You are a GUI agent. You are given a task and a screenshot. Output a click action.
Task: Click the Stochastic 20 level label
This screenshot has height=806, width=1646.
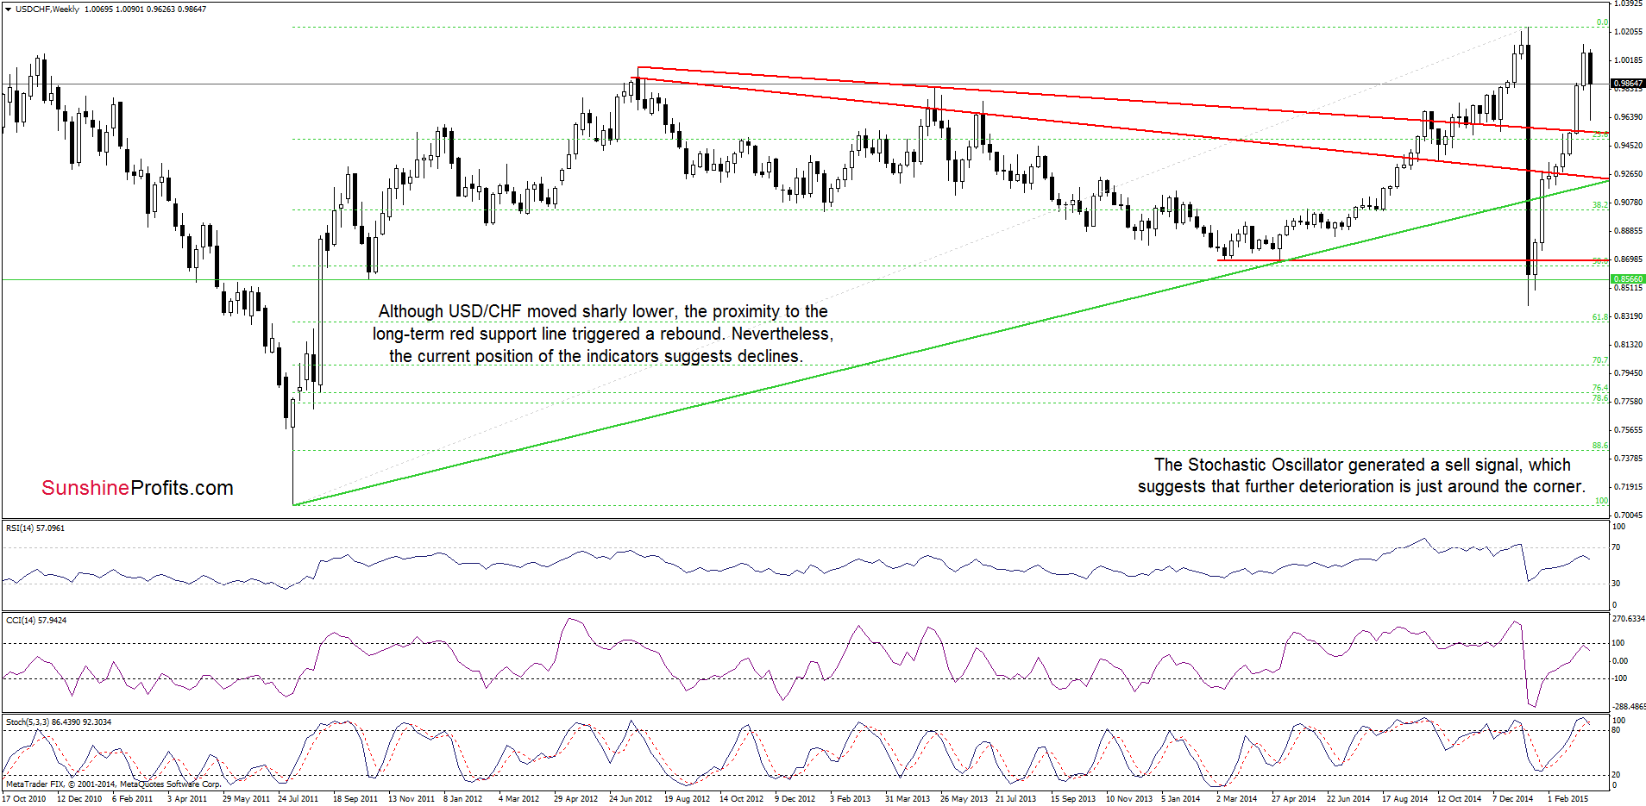(1618, 775)
